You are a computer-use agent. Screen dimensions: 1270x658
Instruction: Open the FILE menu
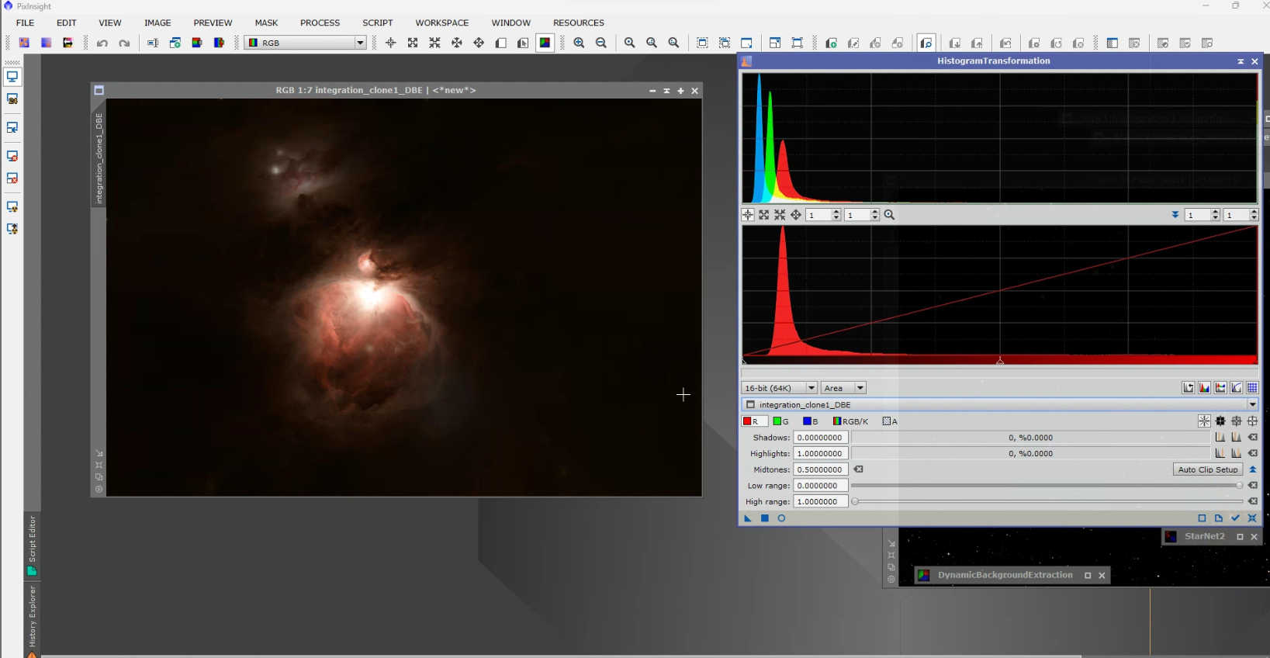point(25,23)
